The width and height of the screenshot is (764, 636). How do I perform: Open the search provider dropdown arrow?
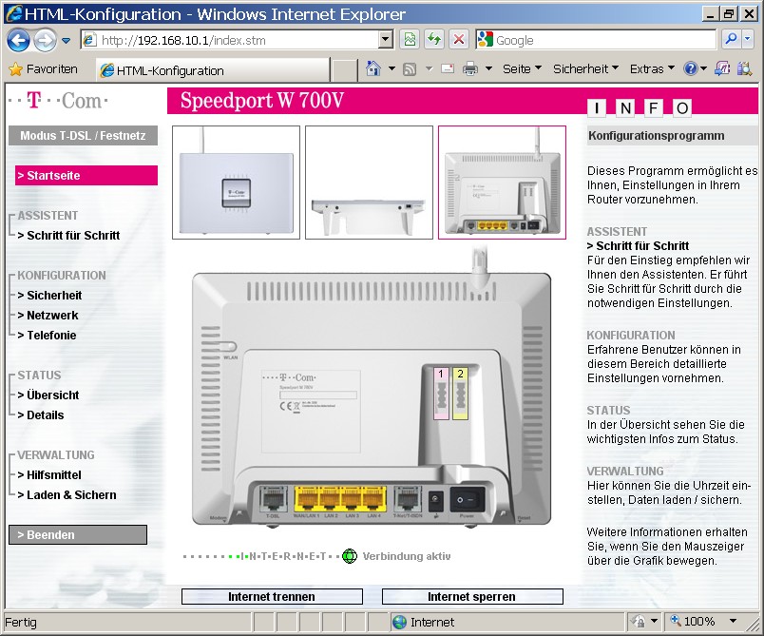748,40
